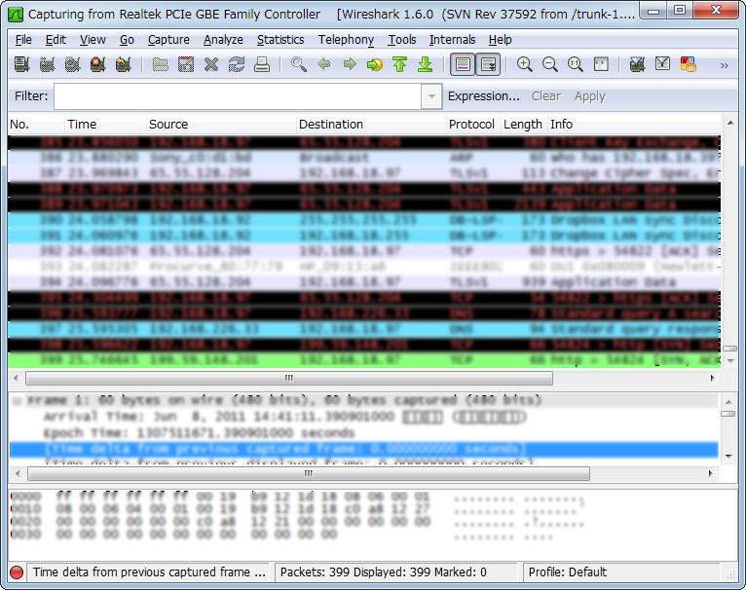746x590 pixels.
Task: Select the green packet row 399
Action: [x=364, y=359]
